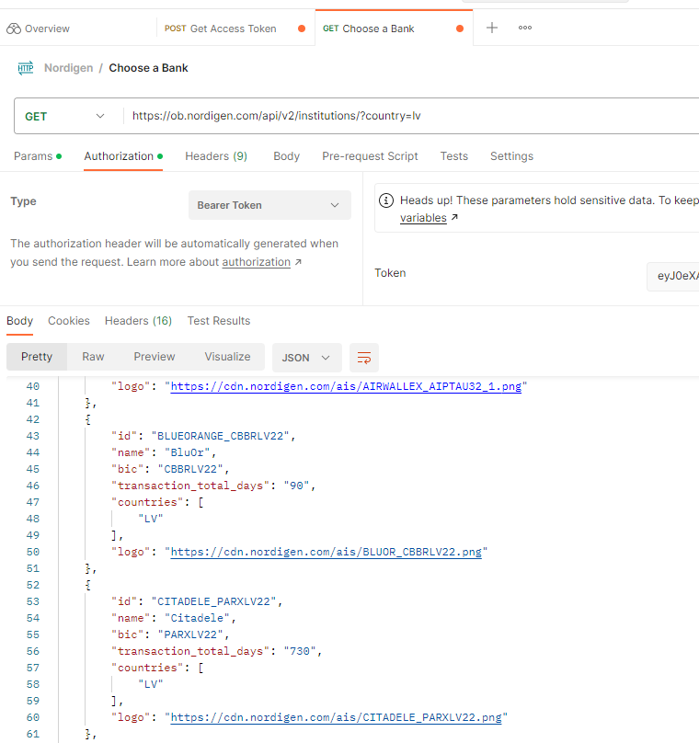This screenshot has width=699, height=743.
Task: Click the "PARXLV22" bic value
Action: [x=190, y=635]
